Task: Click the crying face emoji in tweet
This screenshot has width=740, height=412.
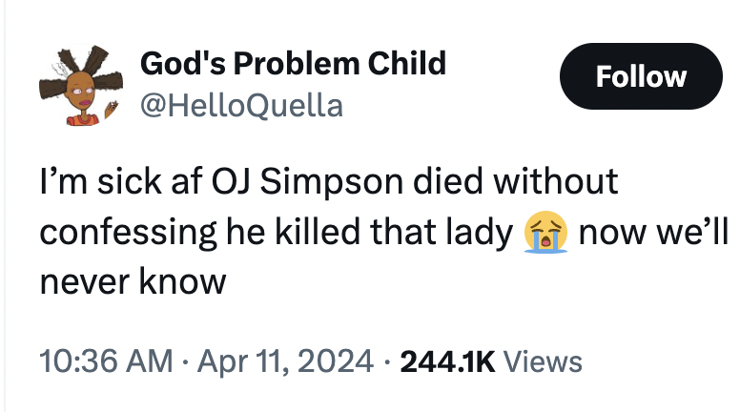Action: [x=545, y=232]
